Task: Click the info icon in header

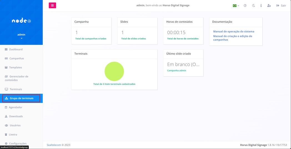Action: 261,6
